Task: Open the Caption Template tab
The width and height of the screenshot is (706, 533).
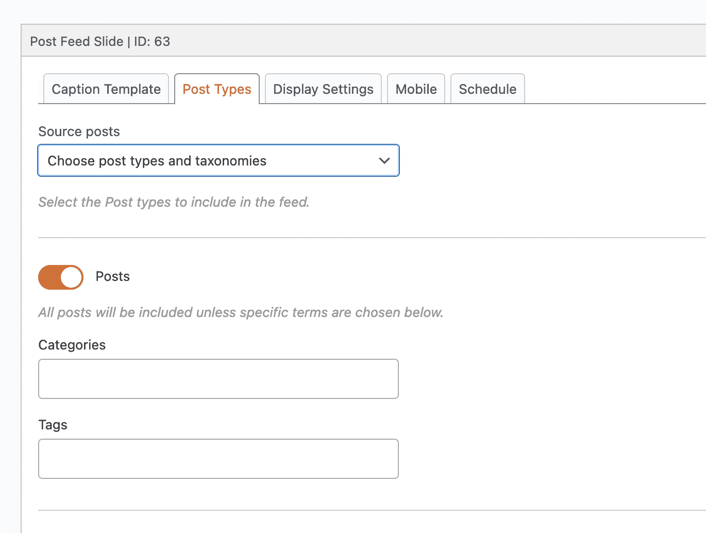Action: pos(106,89)
